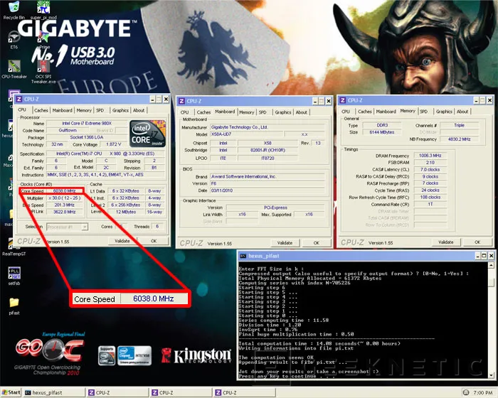Click the 7:00 PM taskbar clock
Image resolution: width=498 pixels, height=398 pixels.
point(483,393)
